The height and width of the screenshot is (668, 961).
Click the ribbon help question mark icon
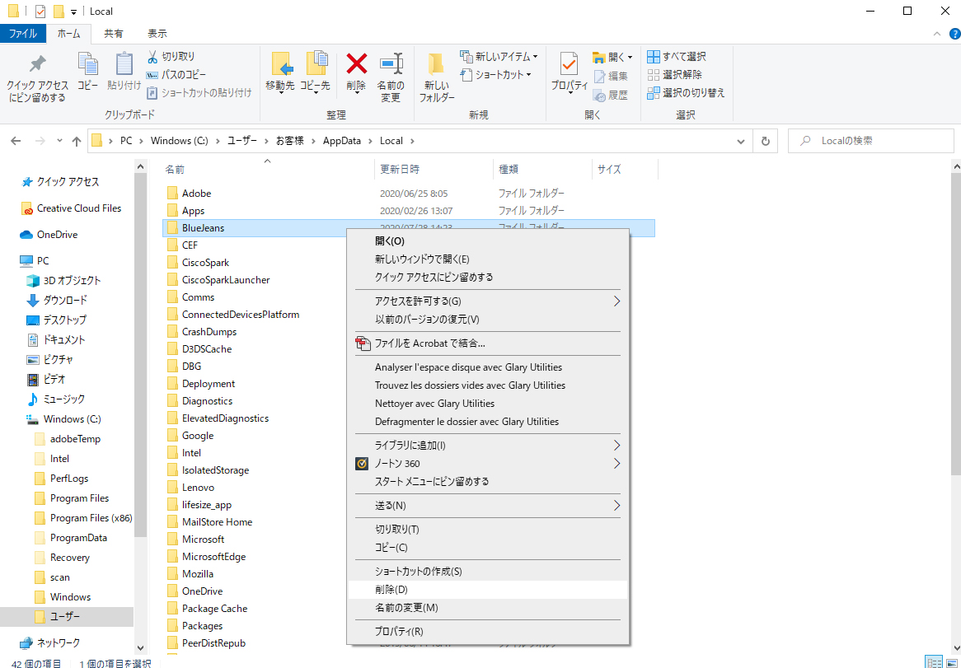click(x=954, y=33)
